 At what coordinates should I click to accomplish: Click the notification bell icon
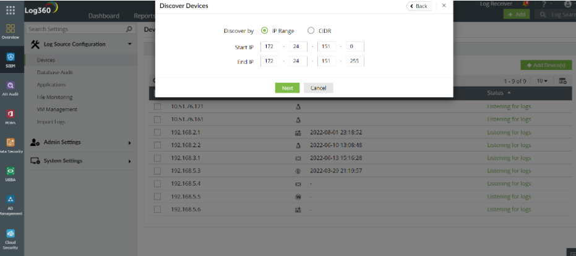pos(526,4)
